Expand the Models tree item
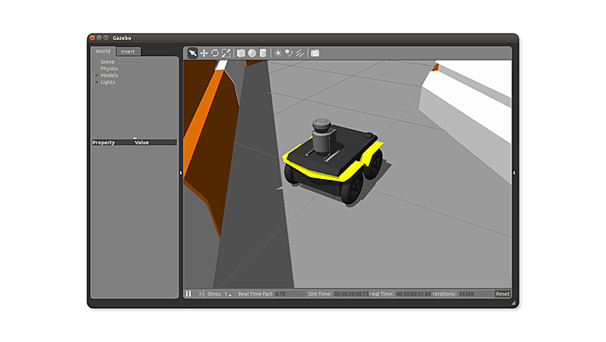 click(96, 76)
